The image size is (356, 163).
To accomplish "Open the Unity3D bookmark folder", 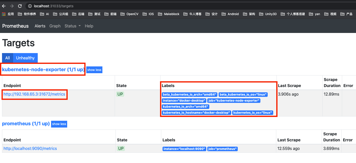I will pyautogui.click(x=268, y=14).
